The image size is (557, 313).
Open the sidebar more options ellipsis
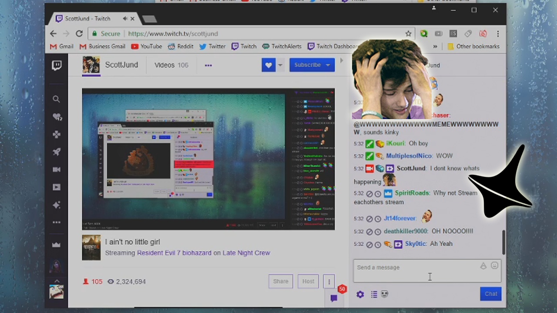coord(57,222)
